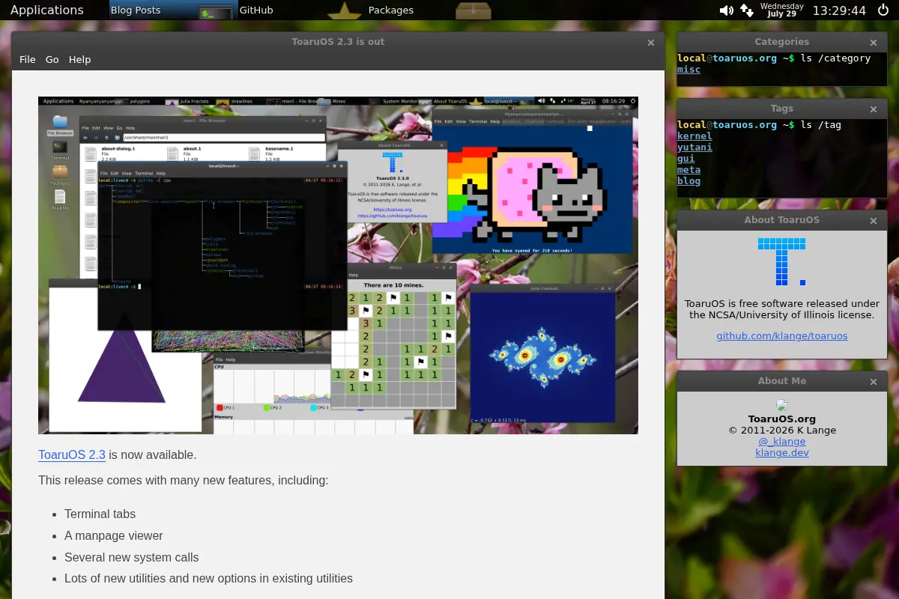899x599 pixels.
Task: Open the Help menu
Action: (79, 59)
